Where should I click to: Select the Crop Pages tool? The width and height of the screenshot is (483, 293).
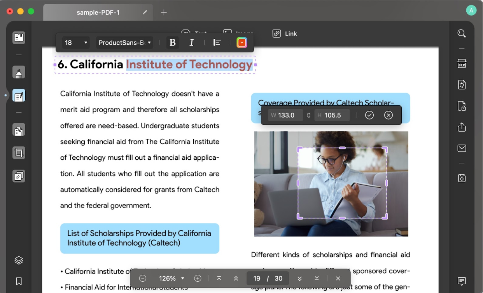19,152
